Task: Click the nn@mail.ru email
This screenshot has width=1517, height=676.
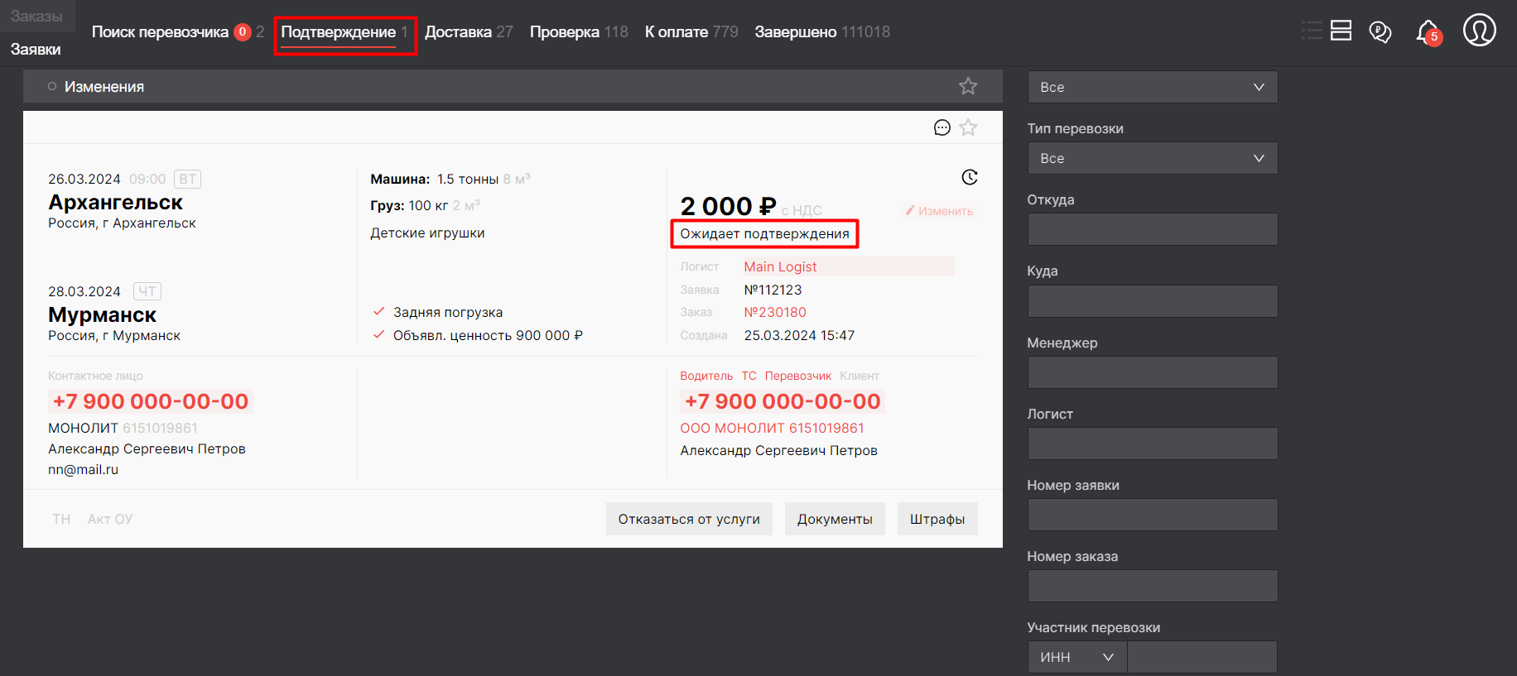Action: click(x=83, y=469)
